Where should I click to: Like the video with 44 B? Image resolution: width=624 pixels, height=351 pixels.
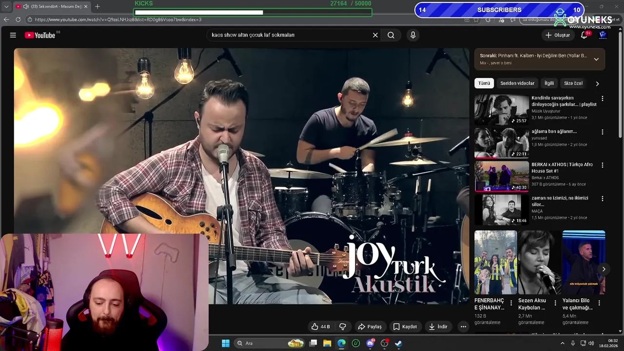(322, 327)
